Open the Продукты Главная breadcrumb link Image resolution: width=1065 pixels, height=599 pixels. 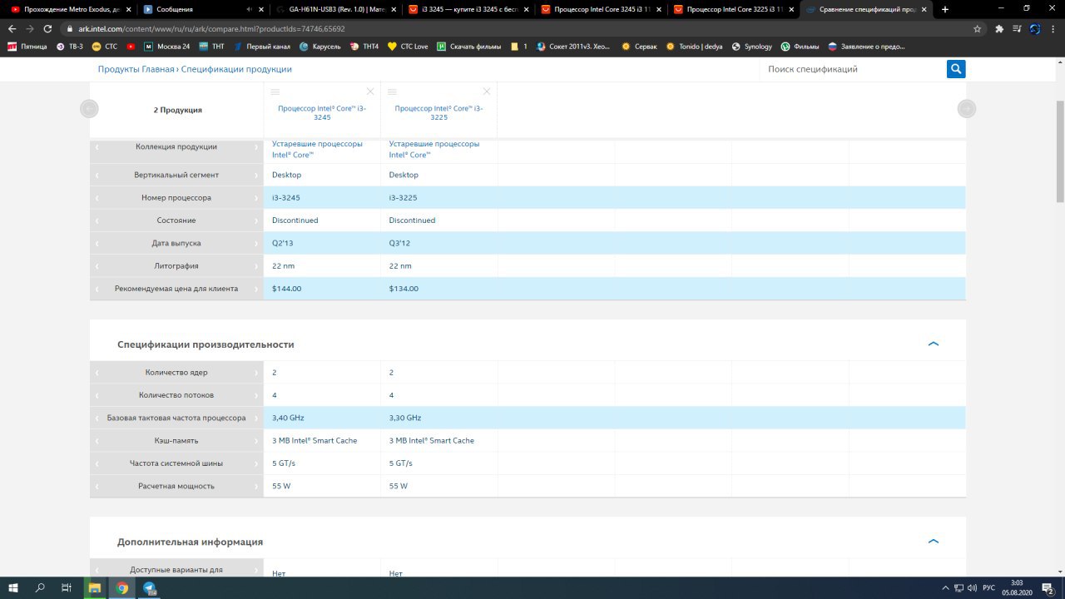coord(136,69)
